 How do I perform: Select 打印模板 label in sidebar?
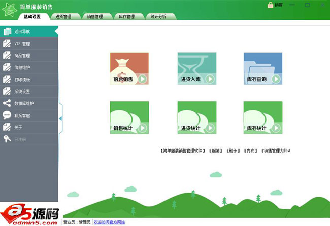[22, 80]
